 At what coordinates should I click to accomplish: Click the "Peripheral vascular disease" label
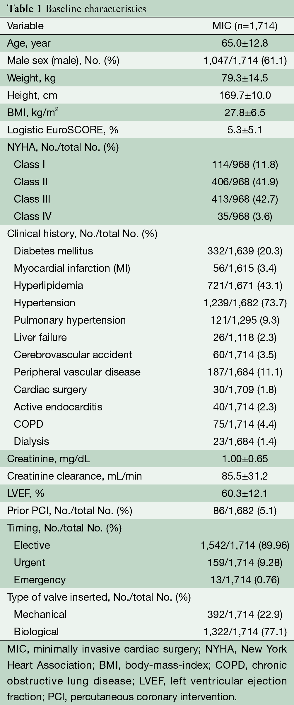click(x=77, y=372)
